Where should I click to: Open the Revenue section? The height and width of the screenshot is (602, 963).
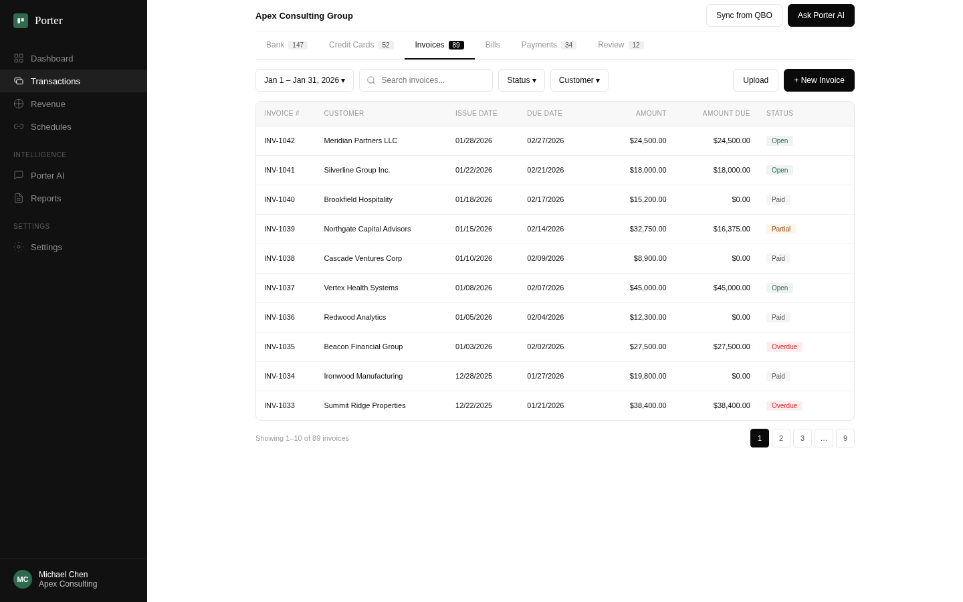coord(48,104)
